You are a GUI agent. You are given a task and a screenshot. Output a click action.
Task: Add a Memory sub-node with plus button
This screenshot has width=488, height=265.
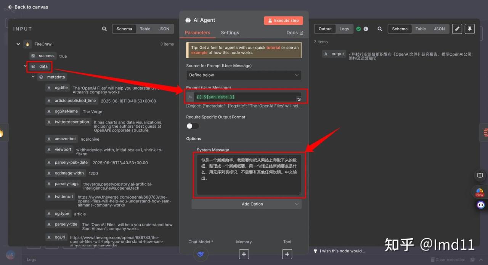click(x=244, y=254)
